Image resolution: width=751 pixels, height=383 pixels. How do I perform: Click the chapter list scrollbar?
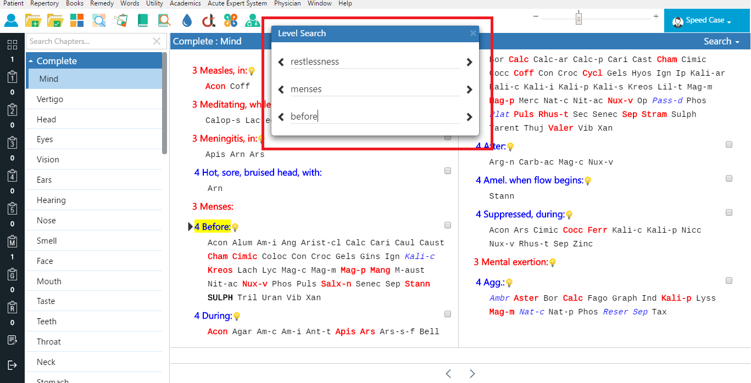pyautogui.click(x=165, y=104)
